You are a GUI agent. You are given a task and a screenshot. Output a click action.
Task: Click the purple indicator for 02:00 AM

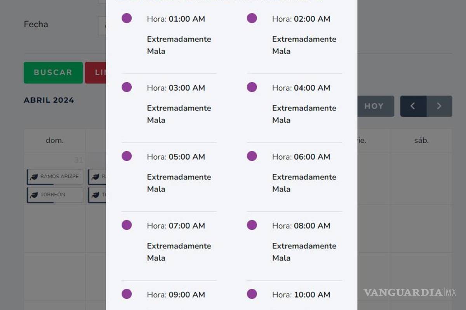click(x=252, y=18)
